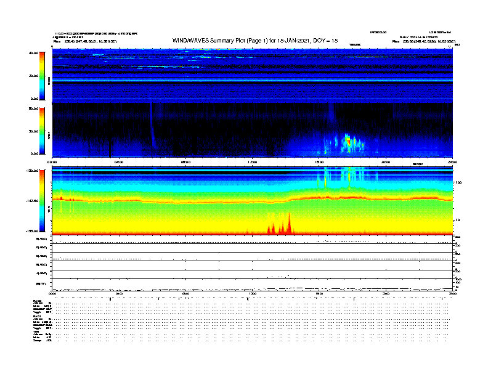This screenshot has width=488, height=377.
Task: Click the -142.50 value on TNR scale
Action: coord(32,201)
